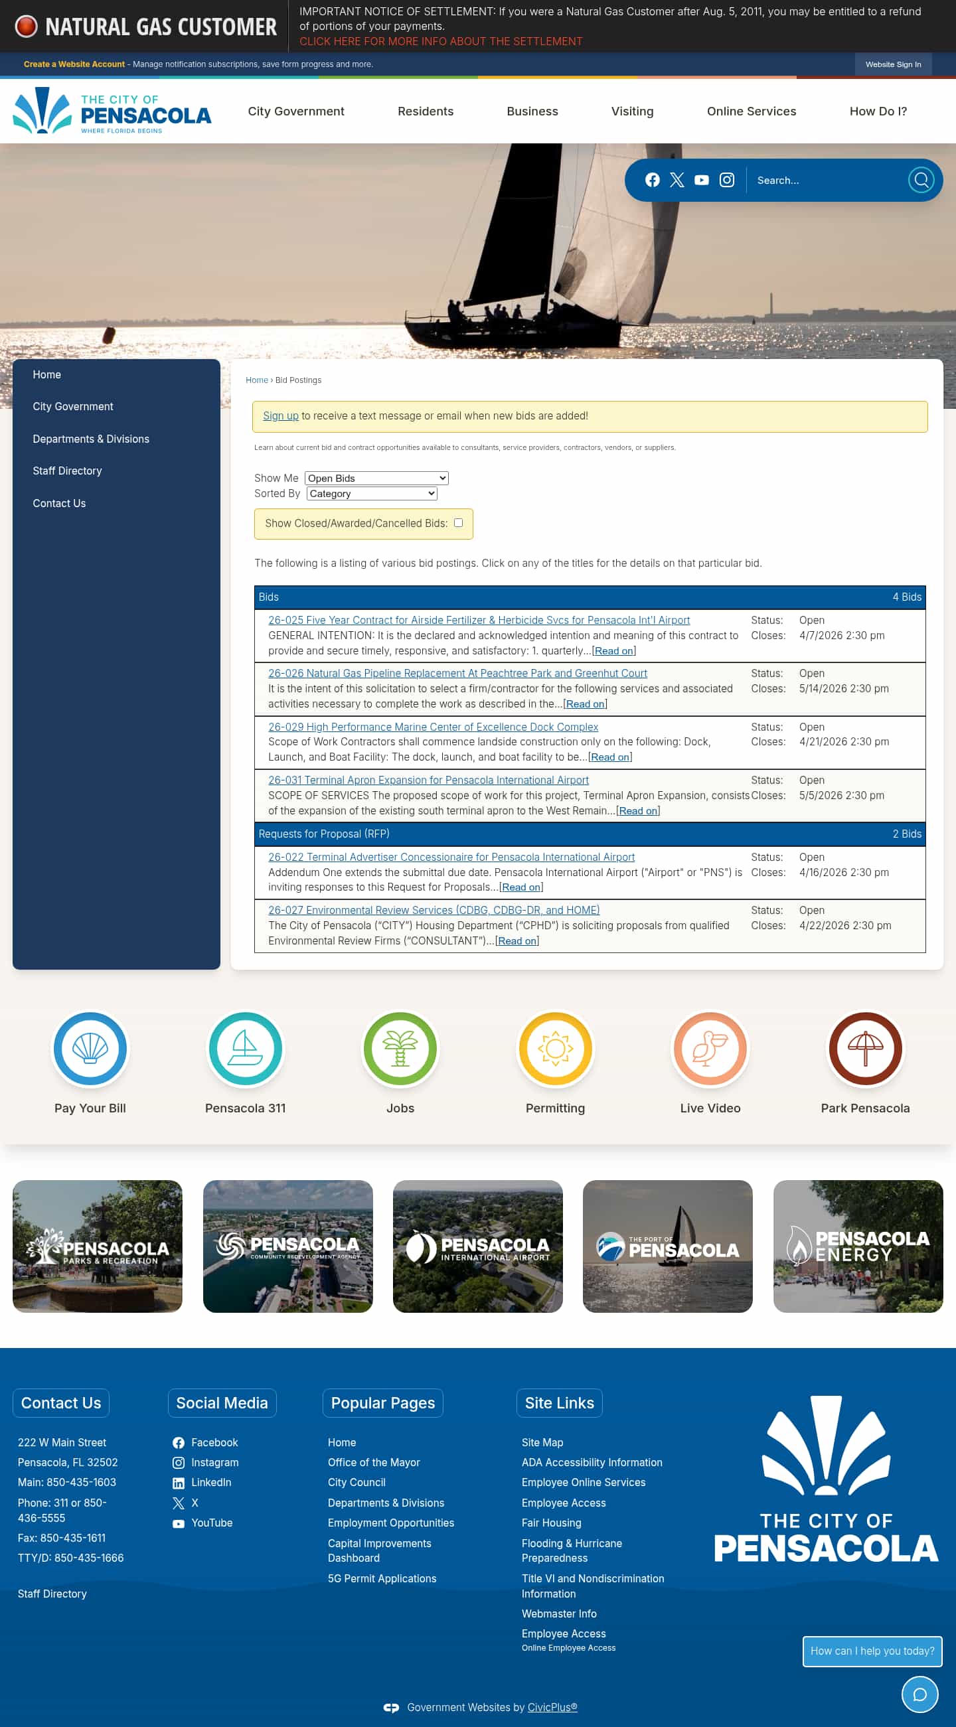Click the red Natural Gas Customer alert icon
The height and width of the screenshot is (1727, 956).
26,26
